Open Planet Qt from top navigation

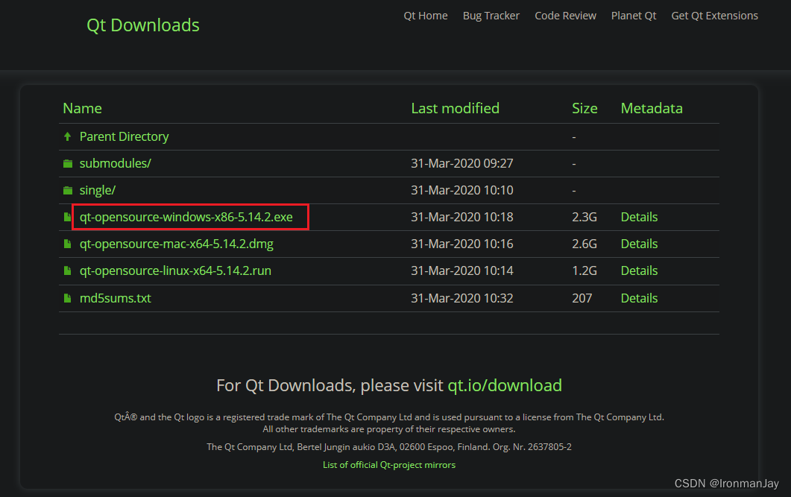coord(634,16)
